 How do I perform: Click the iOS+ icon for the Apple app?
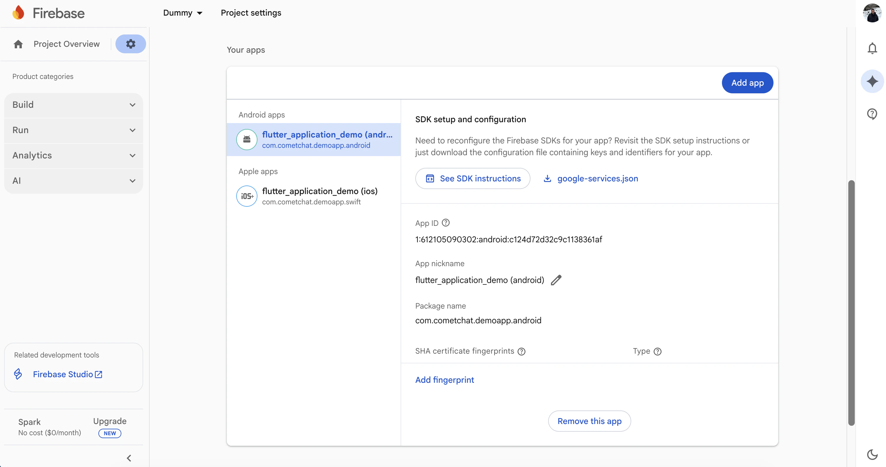(x=247, y=196)
